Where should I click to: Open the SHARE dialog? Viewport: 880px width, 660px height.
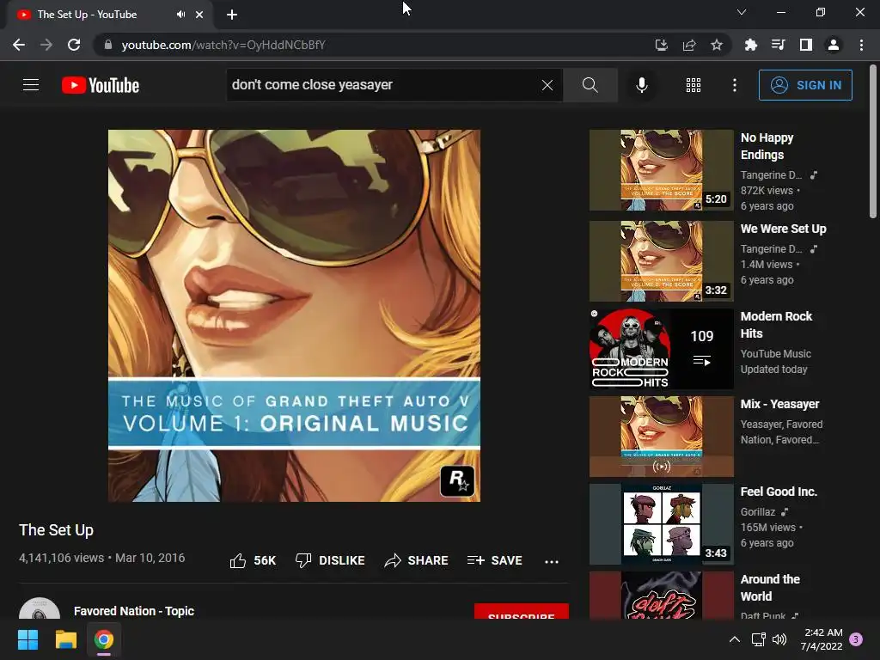click(x=416, y=560)
